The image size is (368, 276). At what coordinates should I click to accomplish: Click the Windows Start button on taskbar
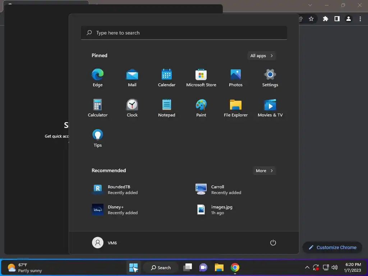pyautogui.click(x=134, y=267)
